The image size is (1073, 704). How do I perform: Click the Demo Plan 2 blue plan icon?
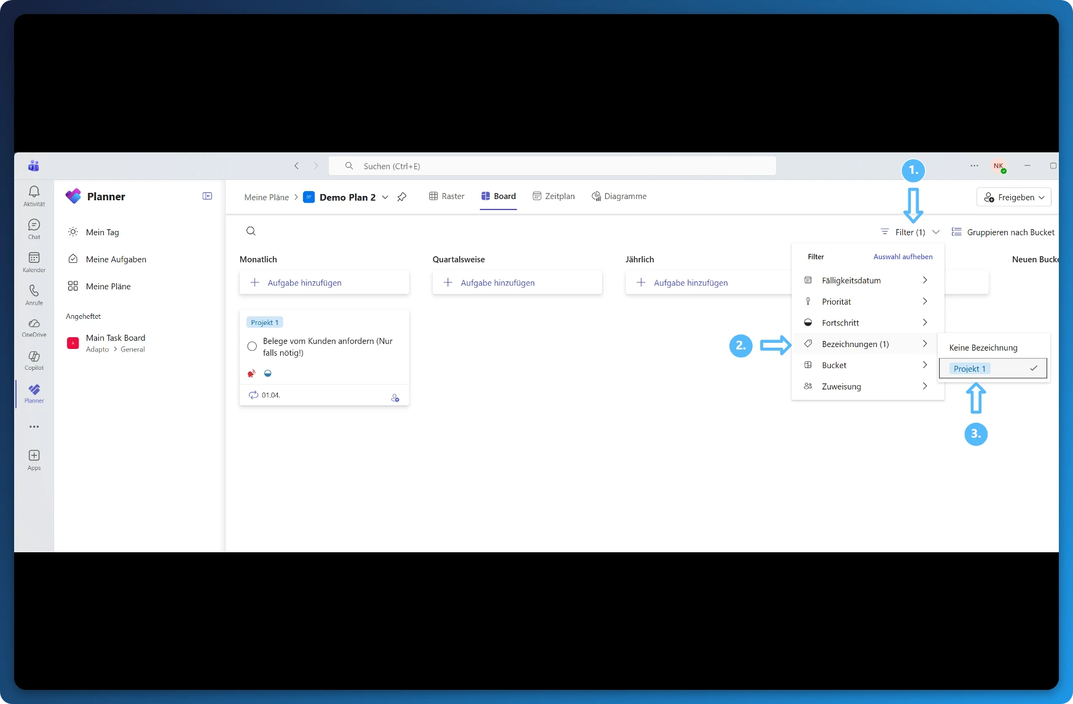click(x=309, y=197)
